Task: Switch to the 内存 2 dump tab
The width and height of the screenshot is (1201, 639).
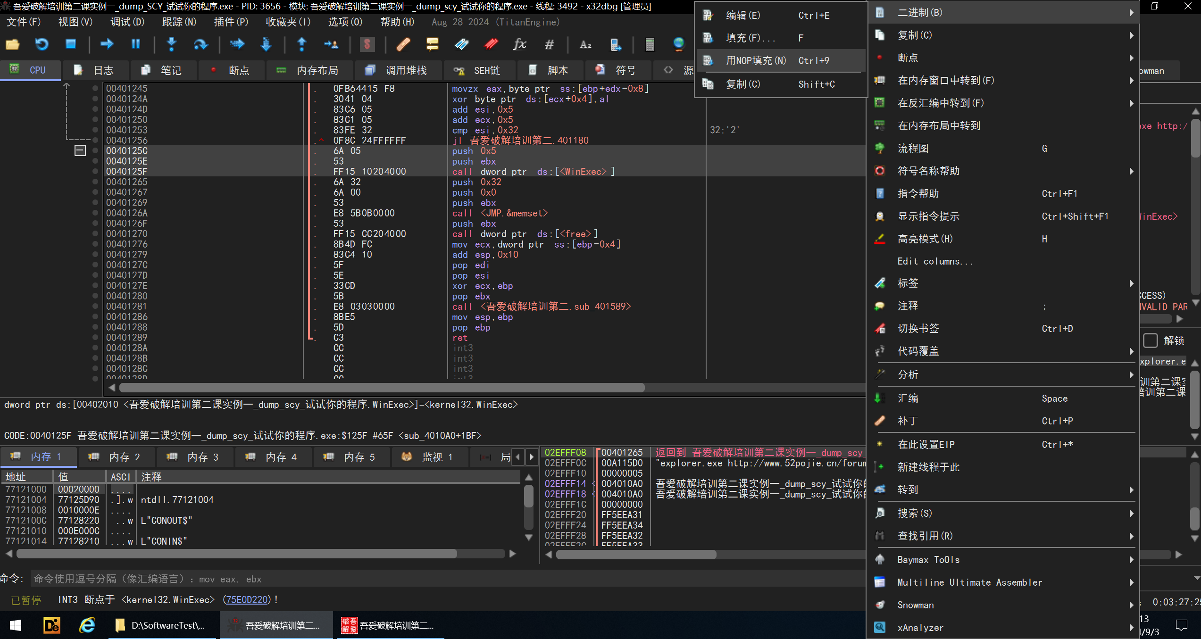Action: pos(116,457)
